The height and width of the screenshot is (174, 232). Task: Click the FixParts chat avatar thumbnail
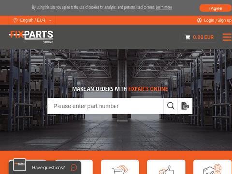click(x=19, y=164)
